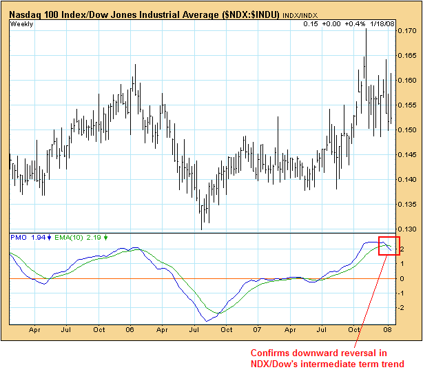Click the tallest price bar reaching 0.170
Image resolution: width=423 pixels, height=372 pixels.
pyautogui.click(x=366, y=55)
